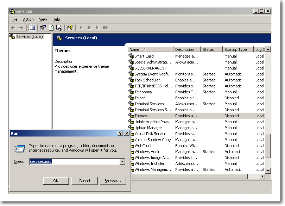Select the Windows Audio service row

tap(198, 152)
